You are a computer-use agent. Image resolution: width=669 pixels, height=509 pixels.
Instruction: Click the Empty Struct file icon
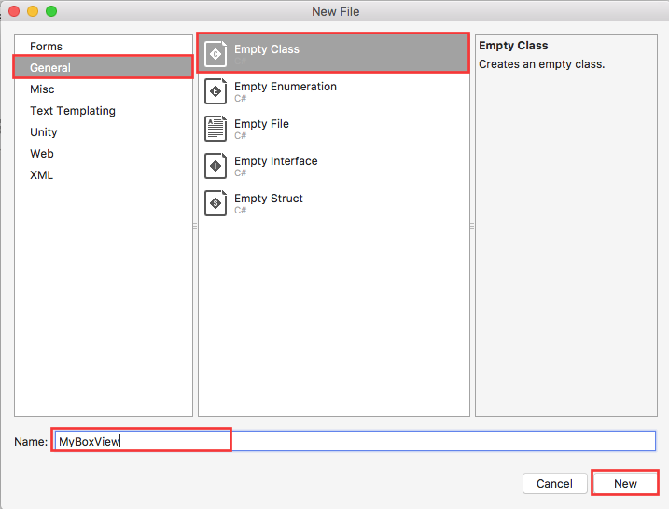216,203
